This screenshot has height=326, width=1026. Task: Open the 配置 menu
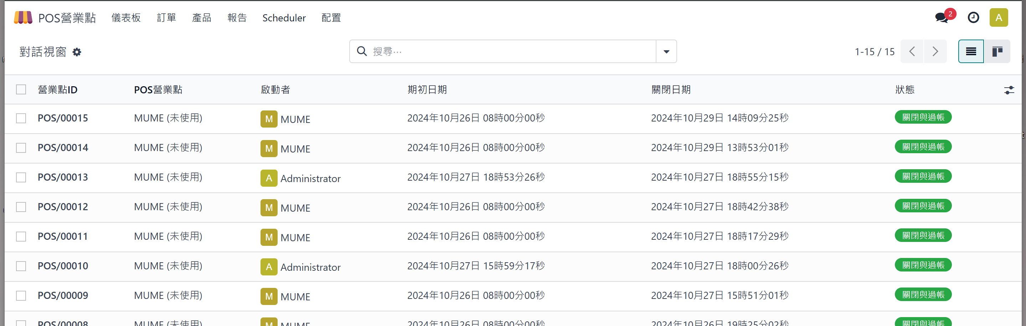tap(331, 17)
